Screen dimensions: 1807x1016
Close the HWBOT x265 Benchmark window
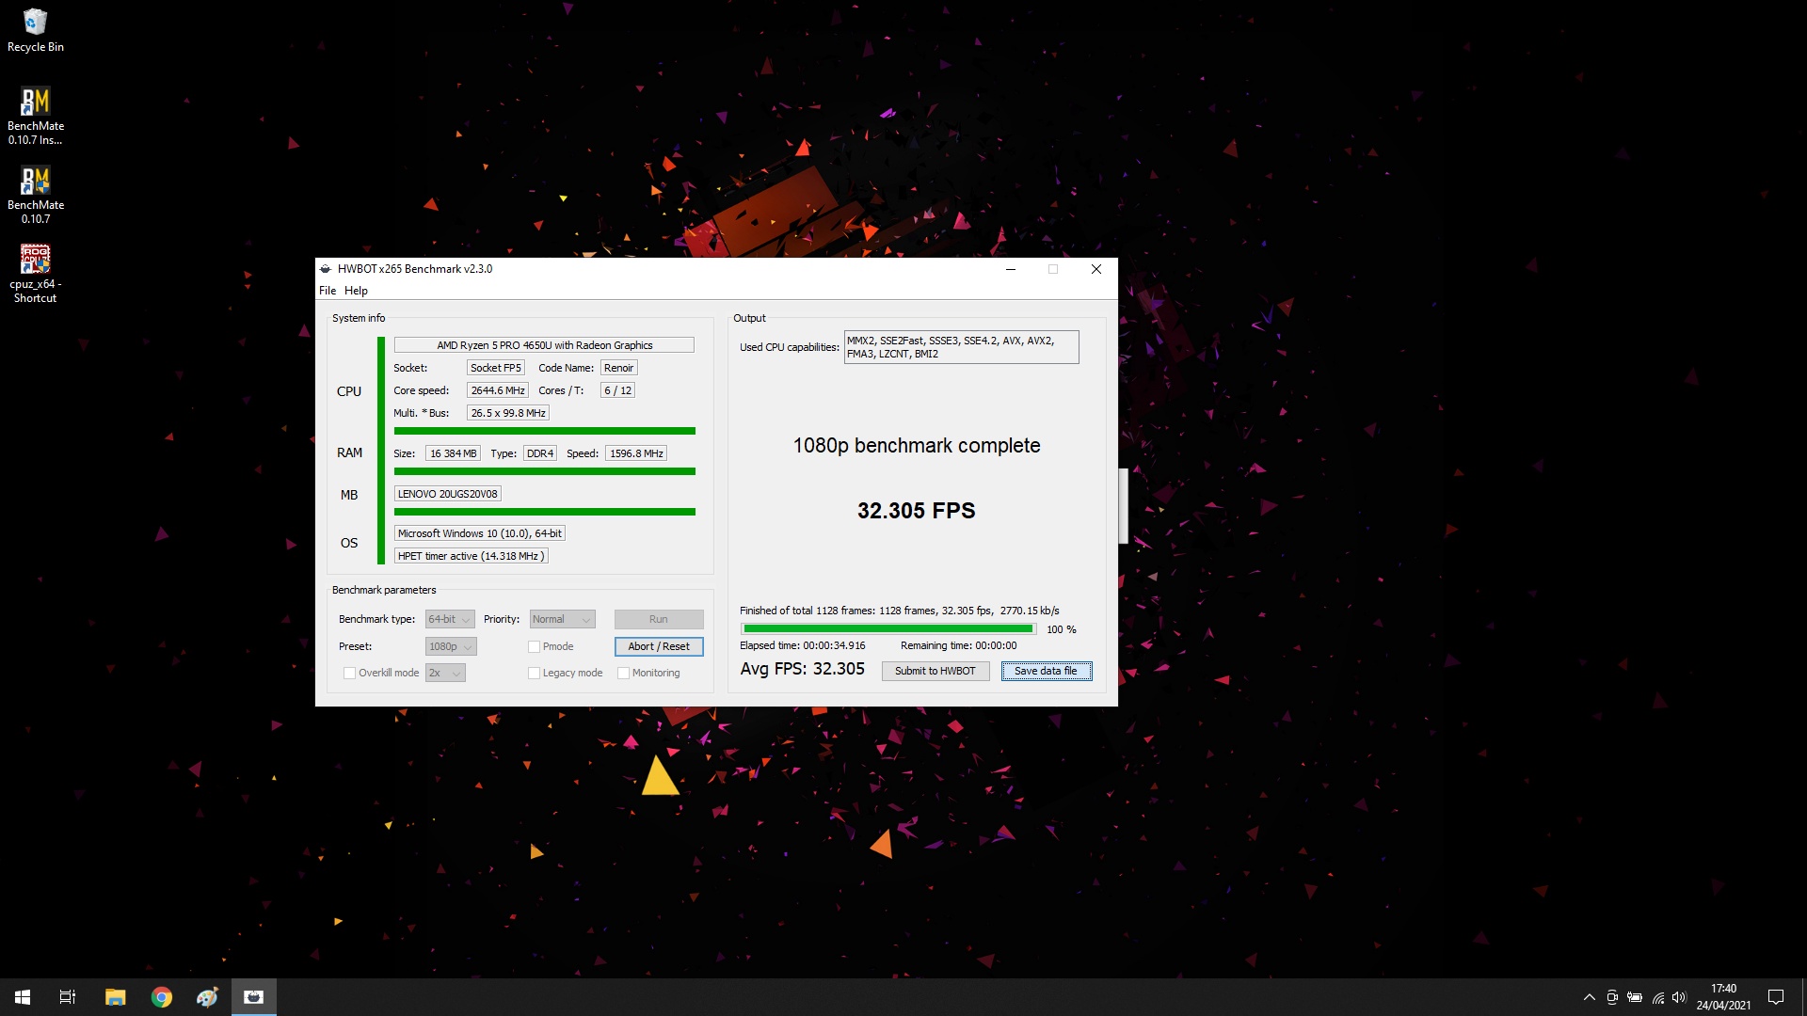click(x=1096, y=269)
